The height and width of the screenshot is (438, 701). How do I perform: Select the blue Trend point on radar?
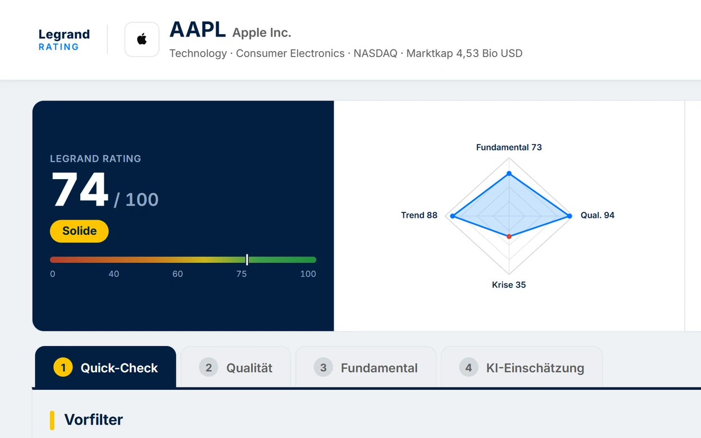click(453, 216)
